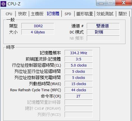Click the Row Refresh Cycle Time (tRFC) label
The height and width of the screenshot is (121, 132).
click(36, 90)
